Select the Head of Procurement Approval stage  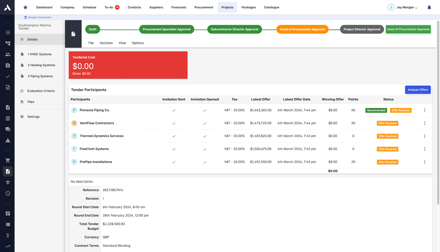pyautogui.click(x=302, y=29)
